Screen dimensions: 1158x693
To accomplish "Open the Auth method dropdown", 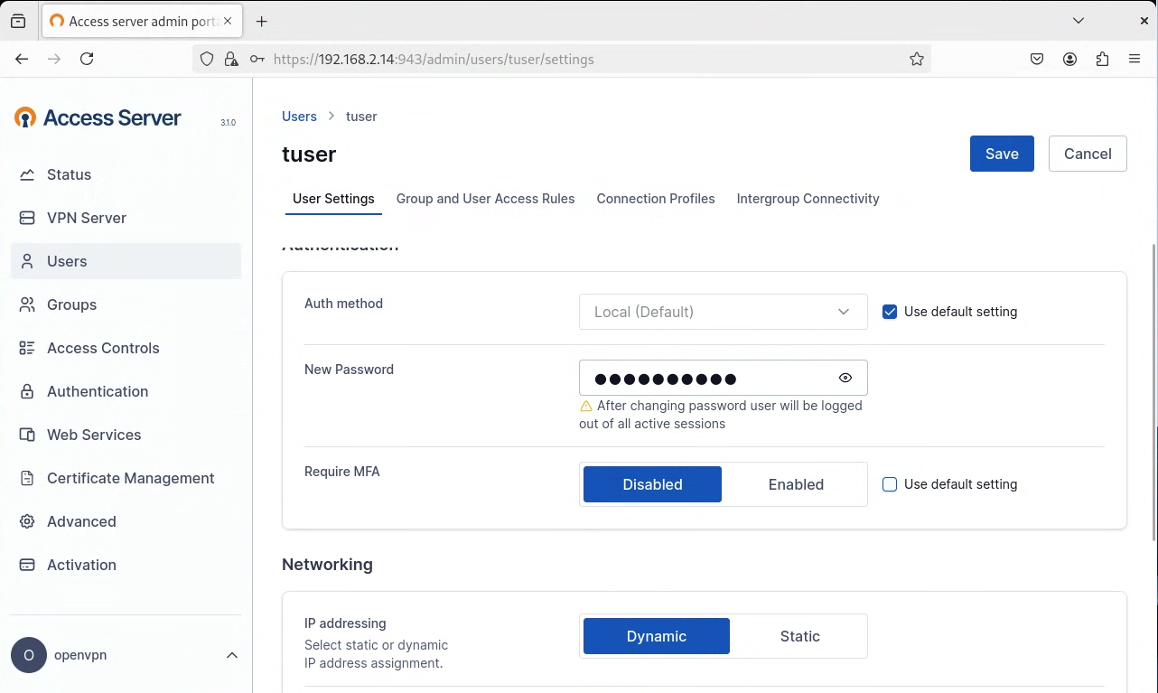I will [x=723, y=312].
